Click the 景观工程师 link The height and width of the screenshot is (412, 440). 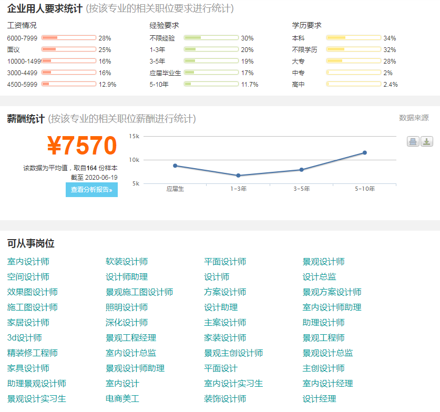(323, 337)
